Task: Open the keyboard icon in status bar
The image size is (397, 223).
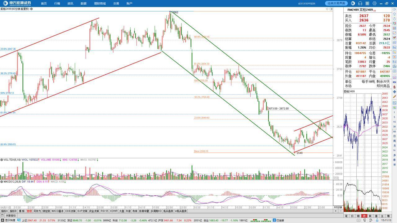Action: tap(359, 220)
